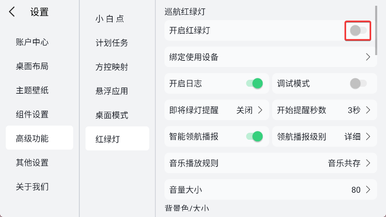Turn off the 开启日志 toggle
This screenshot has height=217, width=386.
[254, 84]
